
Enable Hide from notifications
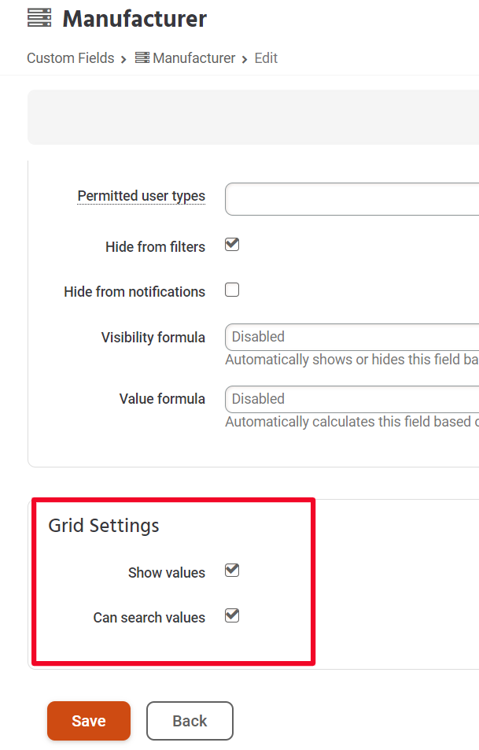[231, 290]
